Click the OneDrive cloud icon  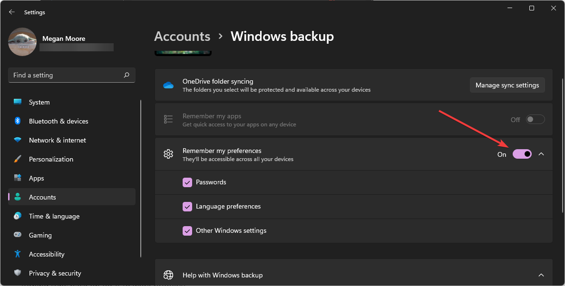click(168, 85)
